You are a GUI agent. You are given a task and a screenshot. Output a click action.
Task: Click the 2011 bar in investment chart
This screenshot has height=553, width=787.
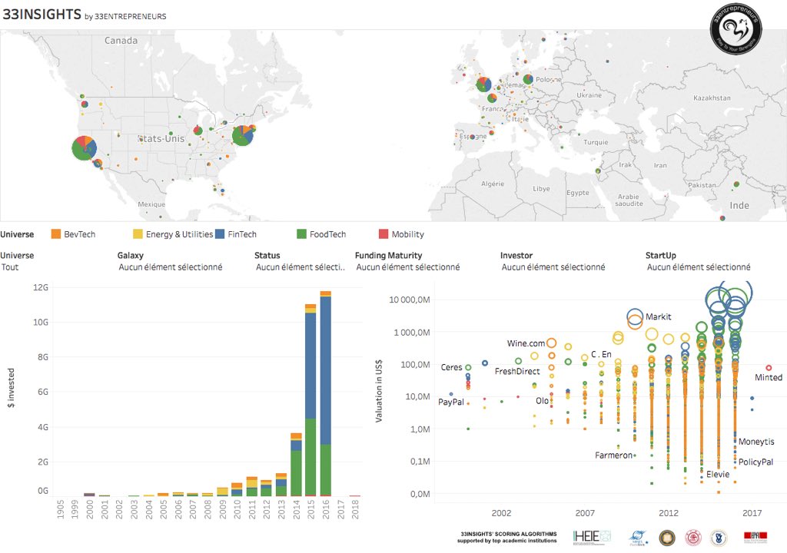point(252,485)
